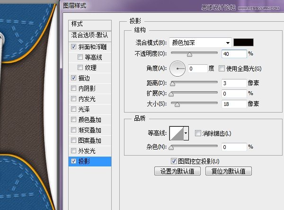Viewport: 284px width, 210px height.
Task: Toggle the 描边 checkbox
Action: (x=73, y=78)
